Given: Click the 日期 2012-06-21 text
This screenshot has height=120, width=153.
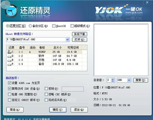Looking at the screenshot, I should point(112,105).
